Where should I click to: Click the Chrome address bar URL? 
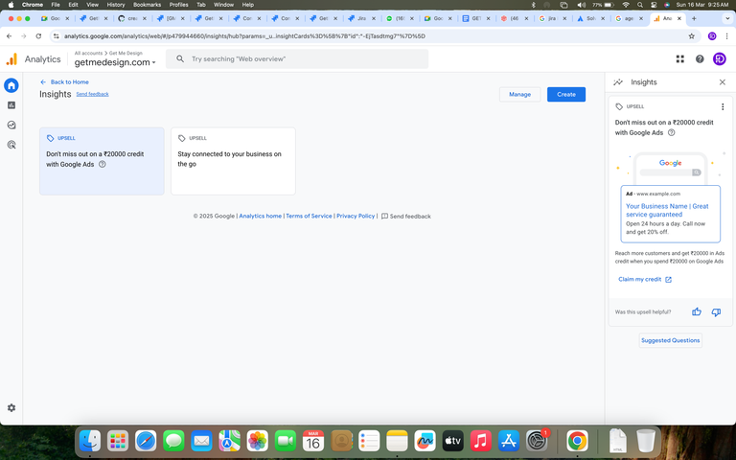[244, 36]
